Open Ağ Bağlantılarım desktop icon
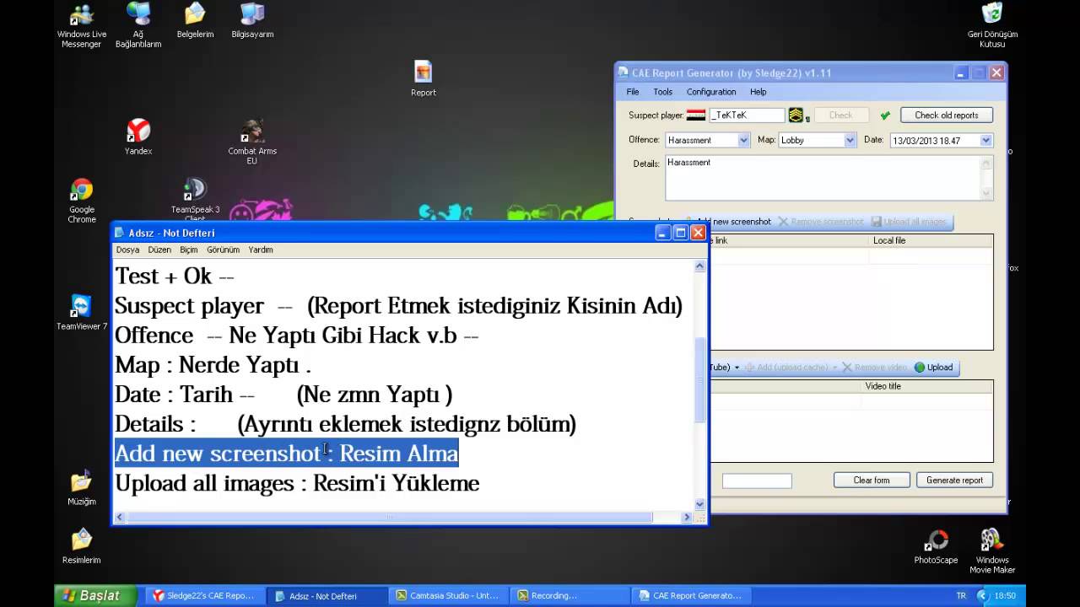The image size is (1080, 607). pos(138,25)
